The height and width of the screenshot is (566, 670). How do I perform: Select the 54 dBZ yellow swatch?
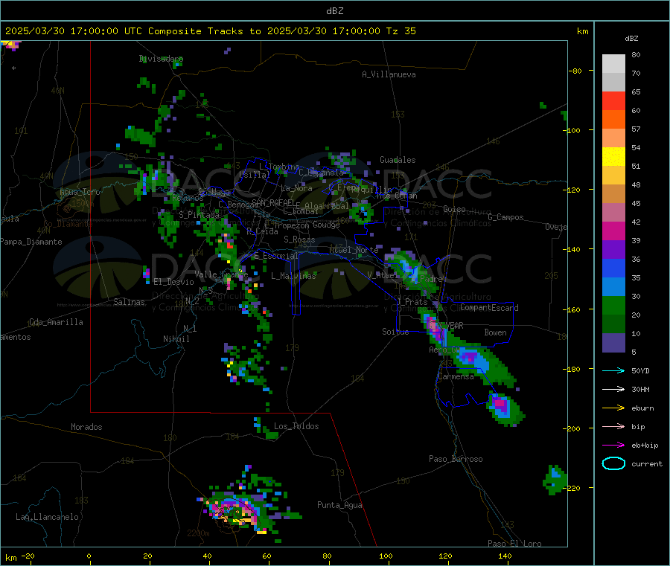click(613, 157)
